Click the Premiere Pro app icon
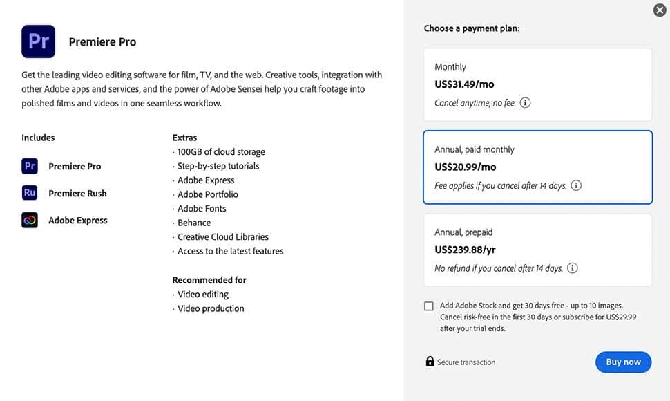This screenshot has height=401, width=670. [38, 41]
